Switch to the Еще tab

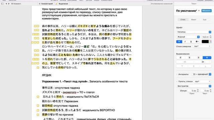coord(204,20)
